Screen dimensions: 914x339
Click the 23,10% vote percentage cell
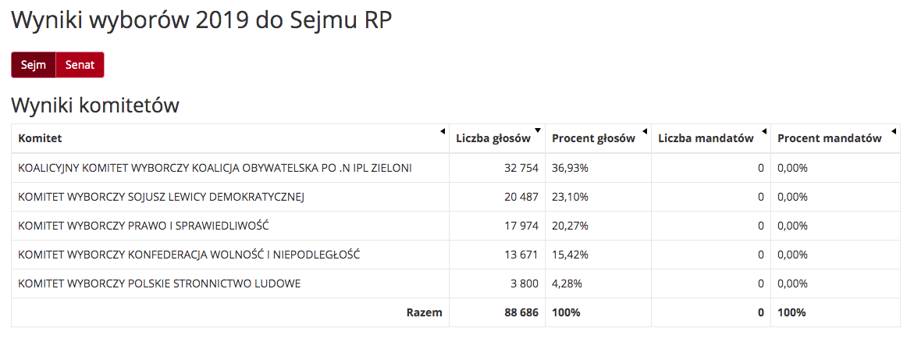[570, 197]
